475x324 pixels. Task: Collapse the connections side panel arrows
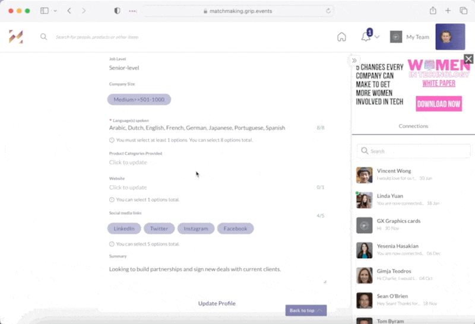354,61
